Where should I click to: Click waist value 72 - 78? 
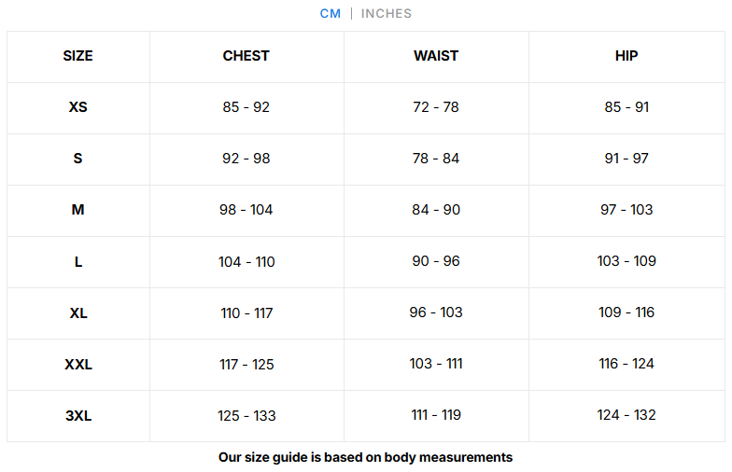point(436,107)
